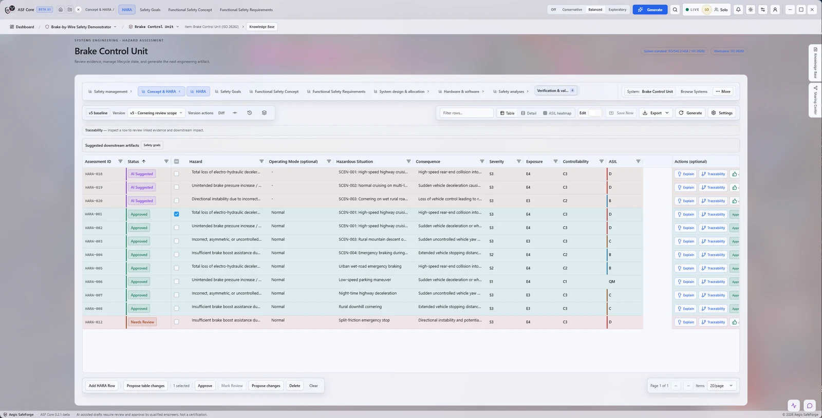Toggle the sun theme icon
This screenshot has height=418, width=822.
pyautogui.click(x=751, y=10)
